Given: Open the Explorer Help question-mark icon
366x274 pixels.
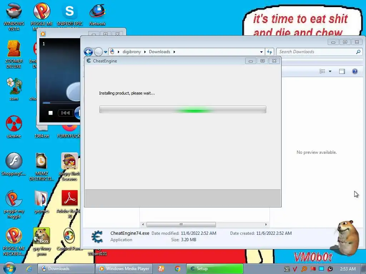Looking at the screenshot, I should pyautogui.click(x=355, y=71).
